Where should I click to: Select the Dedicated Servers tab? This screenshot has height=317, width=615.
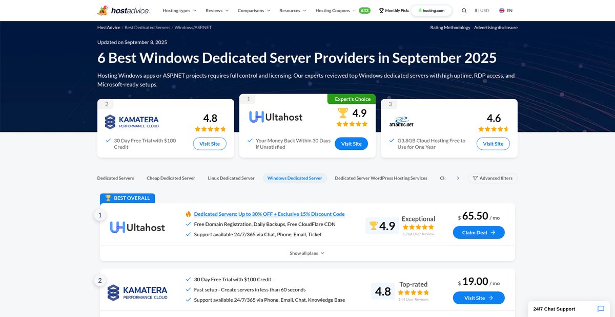(x=115, y=178)
